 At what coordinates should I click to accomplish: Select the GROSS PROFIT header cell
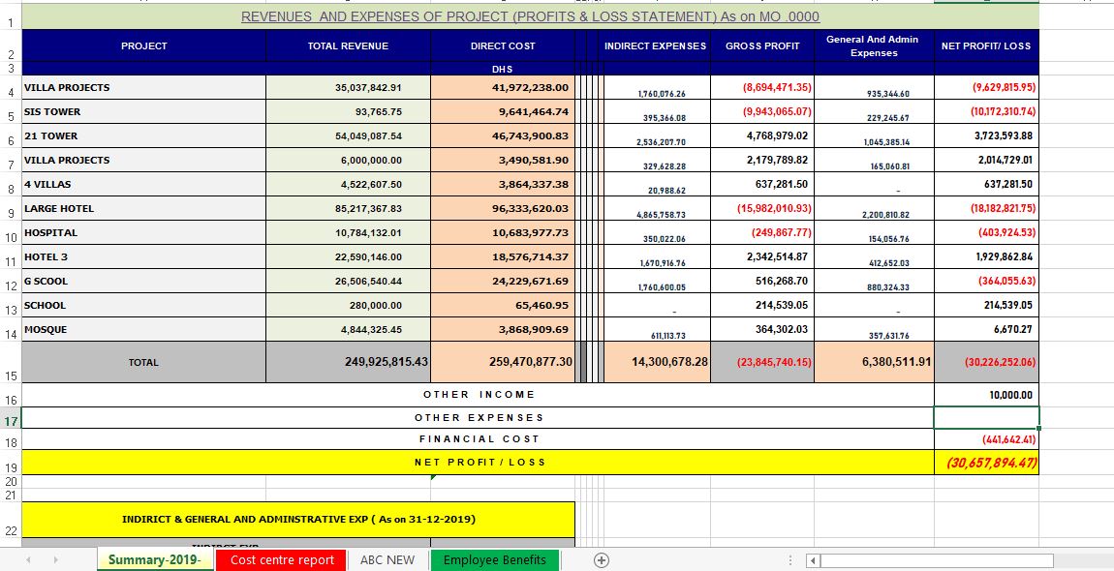click(762, 45)
